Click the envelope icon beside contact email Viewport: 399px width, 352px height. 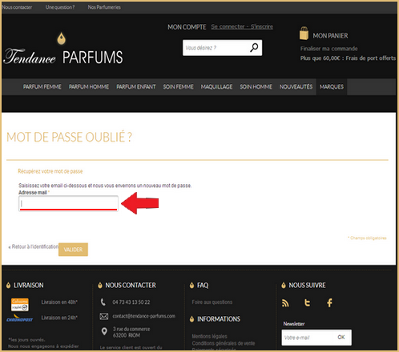[x=104, y=316]
